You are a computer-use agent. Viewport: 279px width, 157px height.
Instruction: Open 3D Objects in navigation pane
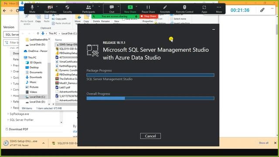(x=34, y=62)
